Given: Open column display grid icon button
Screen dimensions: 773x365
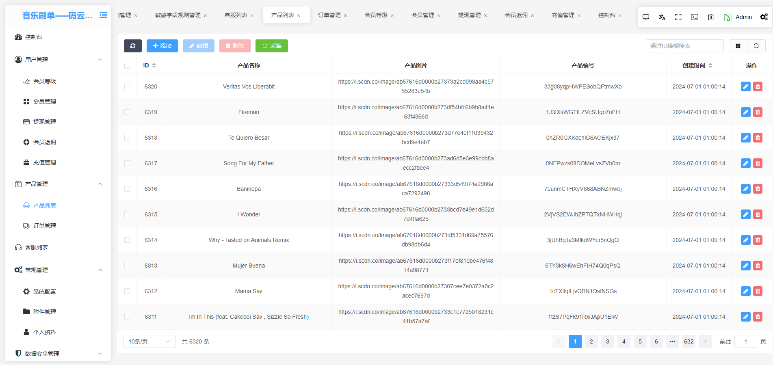Looking at the screenshot, I should tap(738, 46).
